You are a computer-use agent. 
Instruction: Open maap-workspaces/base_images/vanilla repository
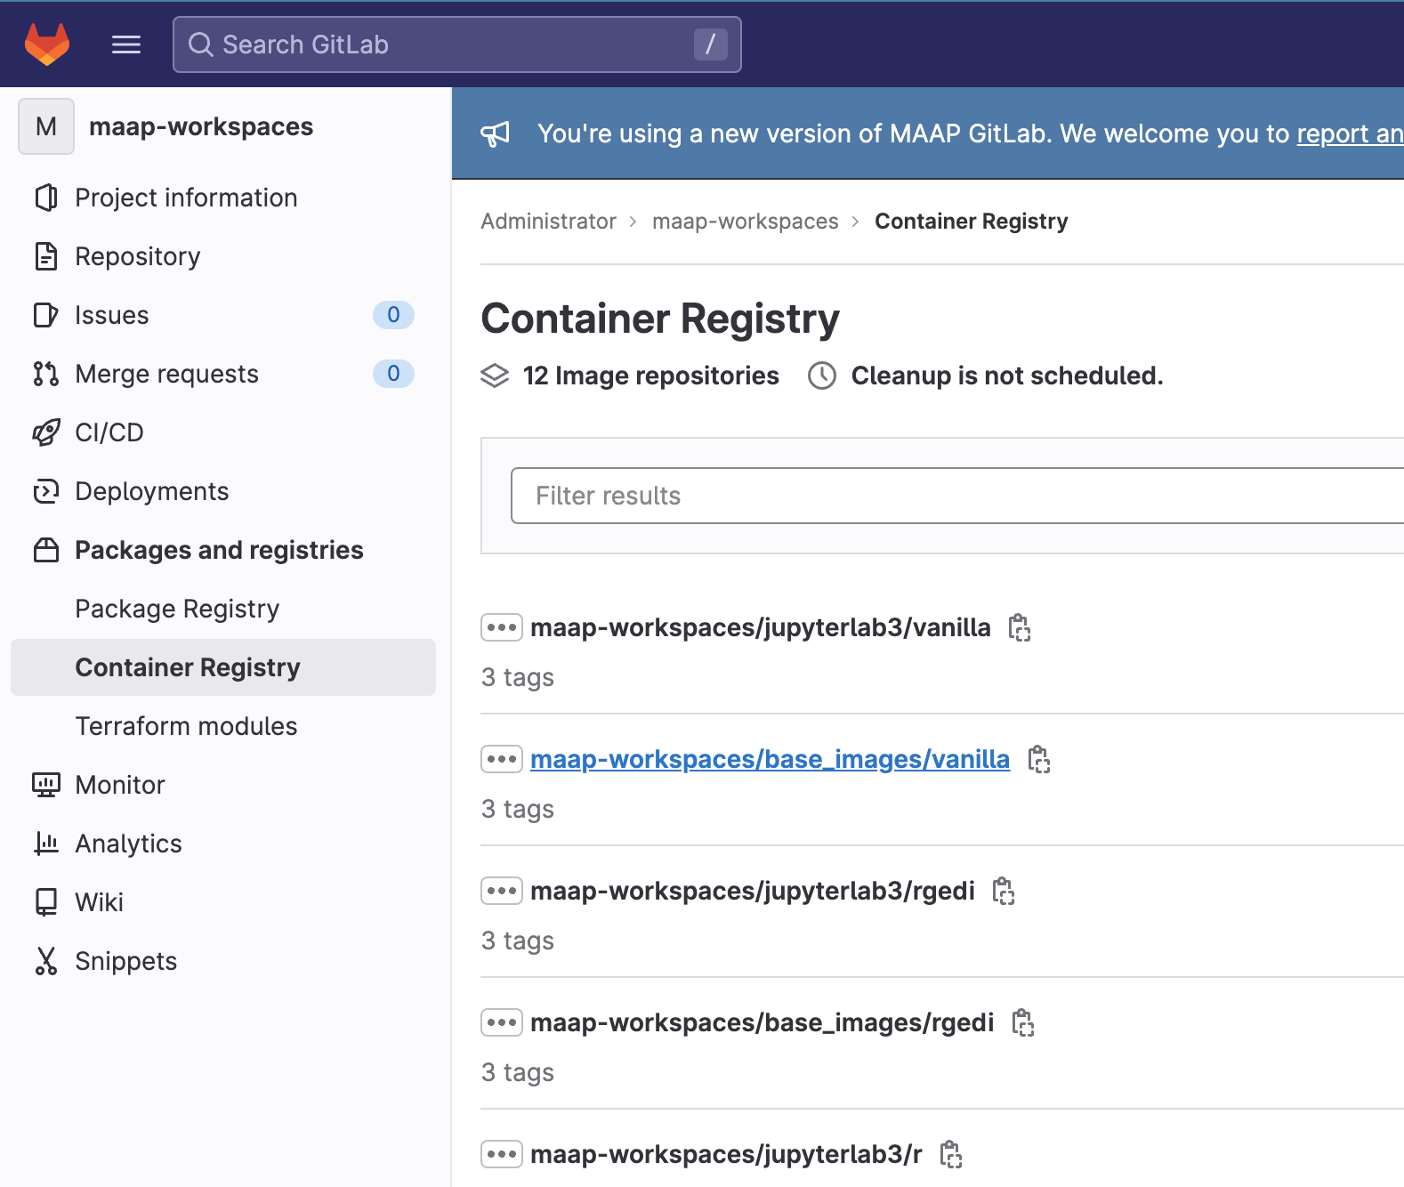(771, 759)
